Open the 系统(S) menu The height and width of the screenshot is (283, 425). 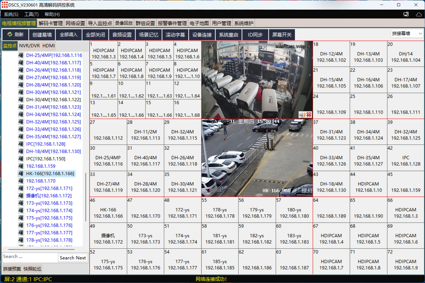click(x=11, y=14)
